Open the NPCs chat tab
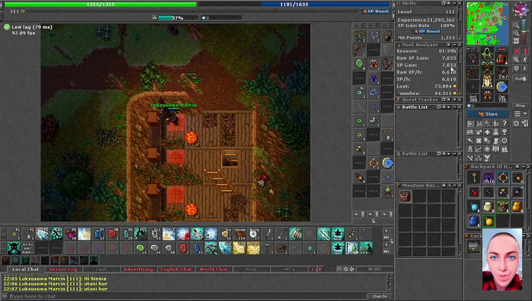 (x=288, y=269)
